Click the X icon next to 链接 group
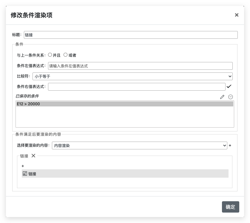The height and width of the screenshot is (223, 250). 33,156
